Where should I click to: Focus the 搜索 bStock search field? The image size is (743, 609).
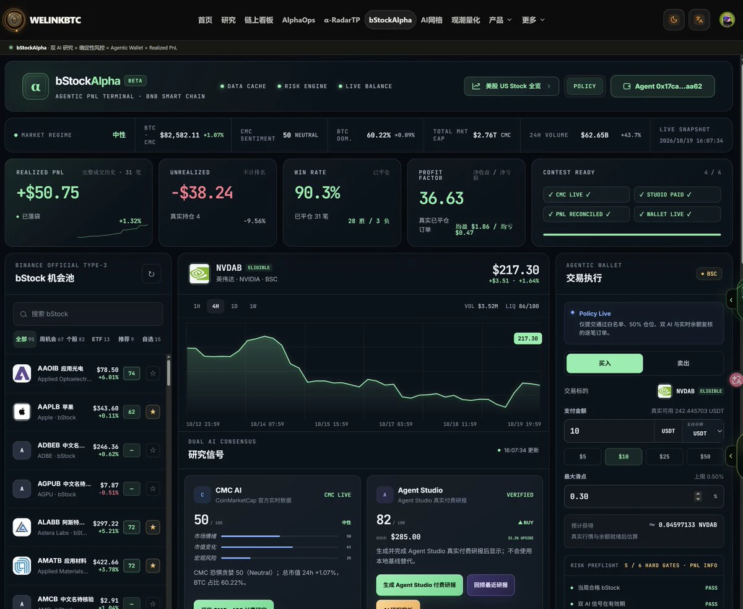(88, 314)
